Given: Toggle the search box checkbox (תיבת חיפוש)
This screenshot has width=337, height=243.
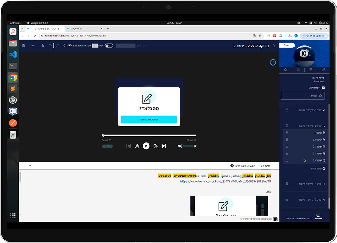Looking at the screenshot, I should point(323,88).
